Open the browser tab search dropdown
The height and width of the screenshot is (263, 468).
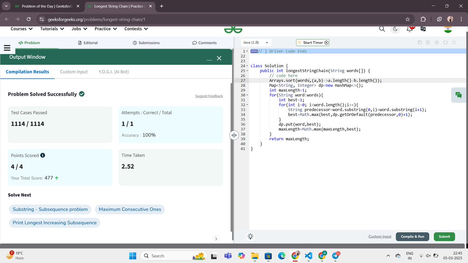[x=6, y=6]
